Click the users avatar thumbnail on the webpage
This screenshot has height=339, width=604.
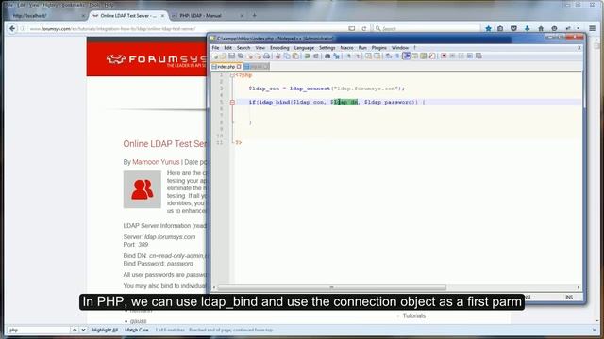[143, 189]
